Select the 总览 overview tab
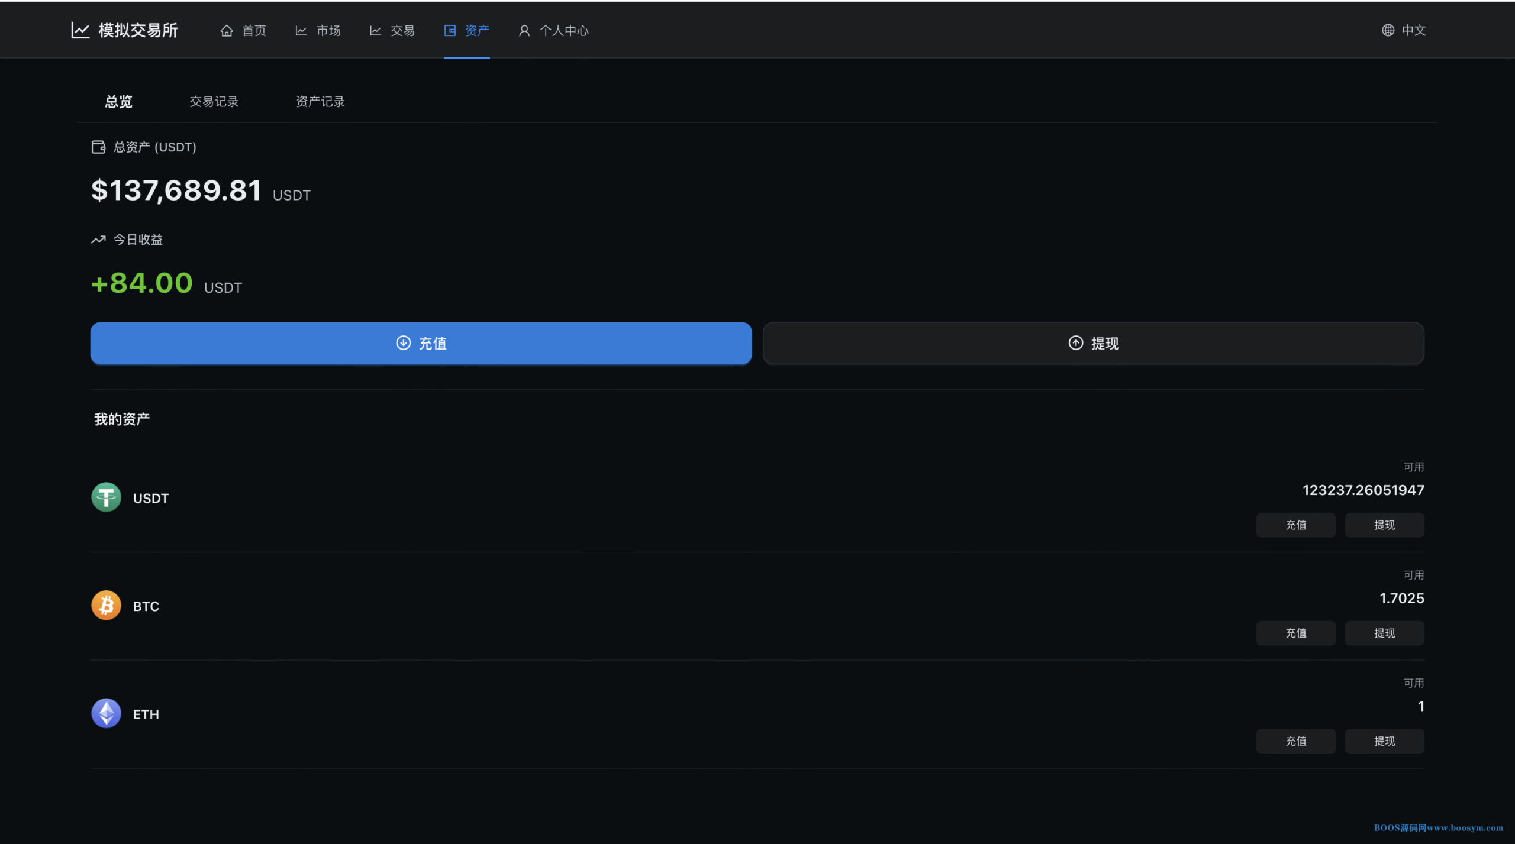This screenshot has height=844, width=1515. tap(118, 102)
